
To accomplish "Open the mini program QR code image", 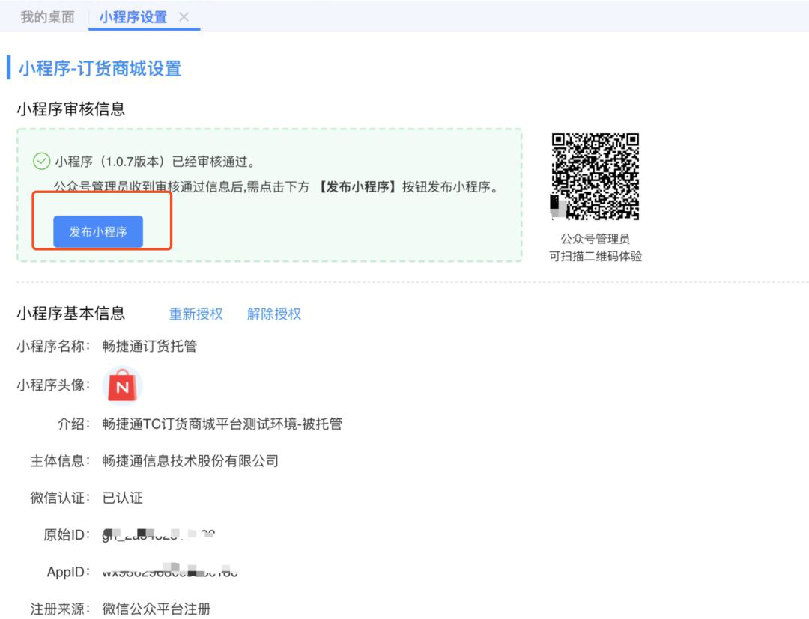I will tap(596, 176).
